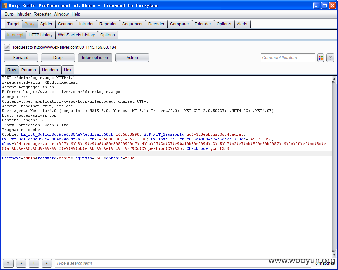Select the Raw request view tab
The image size is (338, 270).
[11, 70]
